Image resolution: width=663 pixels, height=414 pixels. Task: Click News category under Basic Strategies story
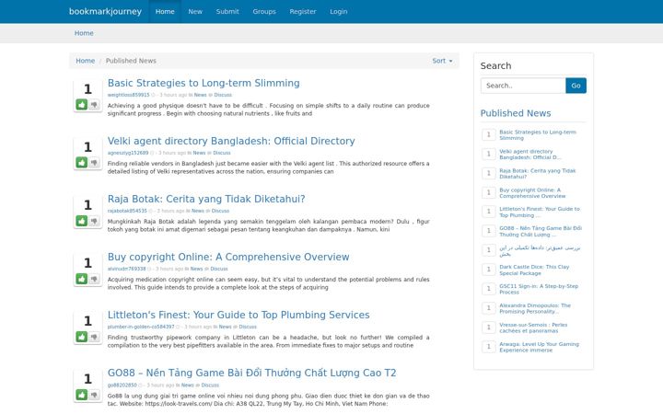[x=201, y=95]
